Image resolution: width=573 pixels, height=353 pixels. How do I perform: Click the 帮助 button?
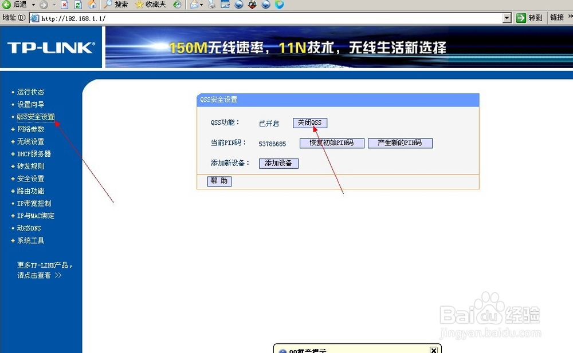tap(219, 181)
